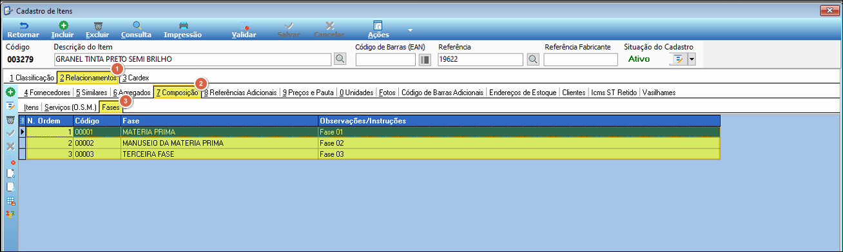Open Consulta search in the toolbar
Viewport: 843px width, 252px height.
tap(137, 30)
